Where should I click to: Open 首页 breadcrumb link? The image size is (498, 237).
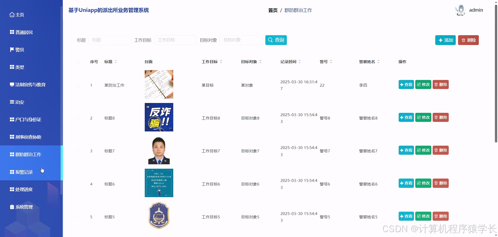coord(273,10)
